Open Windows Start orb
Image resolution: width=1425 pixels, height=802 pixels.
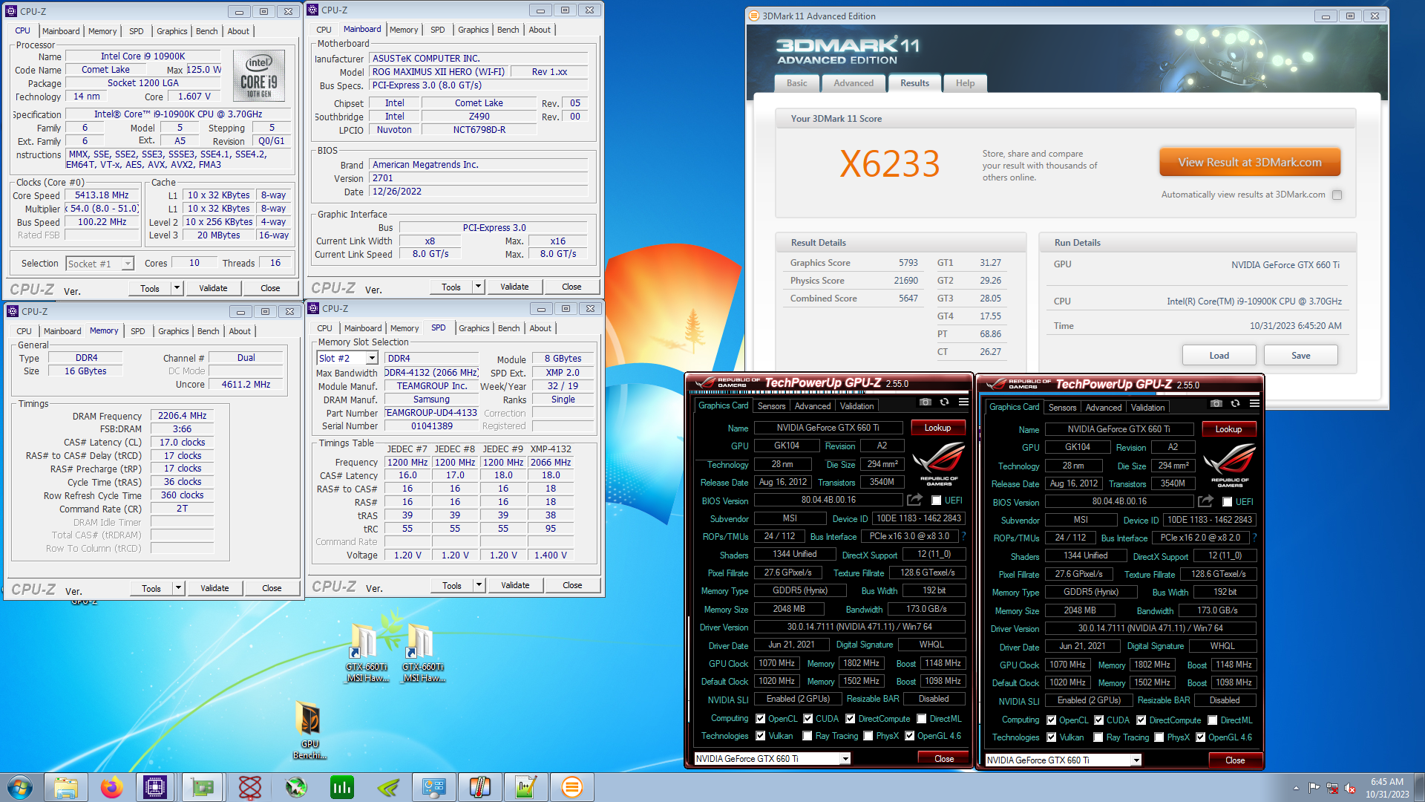pos(20,787)
